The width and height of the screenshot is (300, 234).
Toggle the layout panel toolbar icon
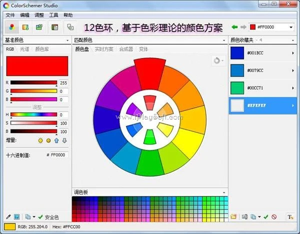54,27
